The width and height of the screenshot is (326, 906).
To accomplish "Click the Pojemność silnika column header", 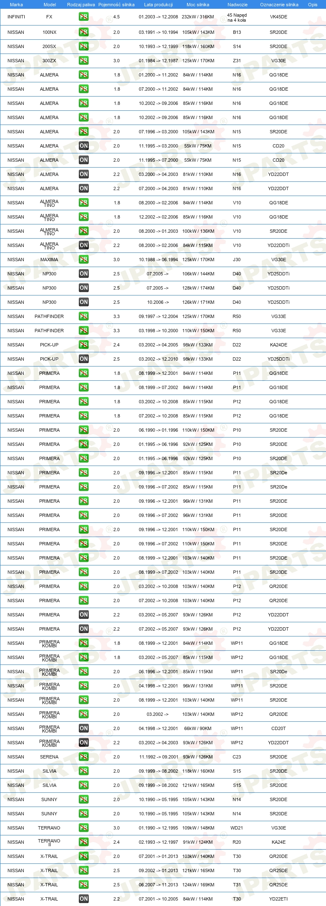I will pos(116,5).
